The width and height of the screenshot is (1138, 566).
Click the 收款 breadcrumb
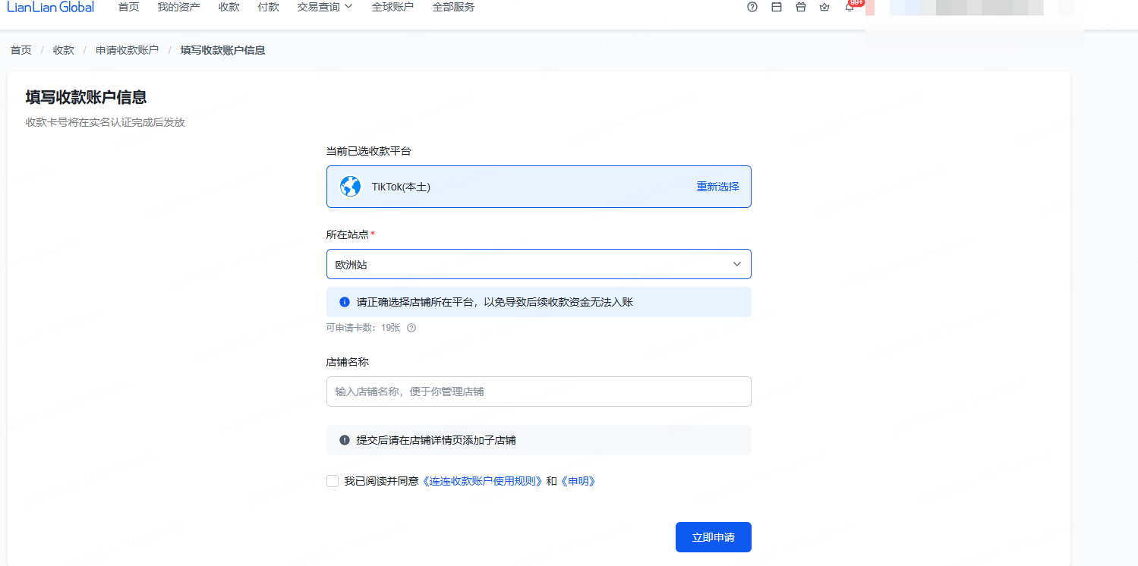[x=64, y=50]
